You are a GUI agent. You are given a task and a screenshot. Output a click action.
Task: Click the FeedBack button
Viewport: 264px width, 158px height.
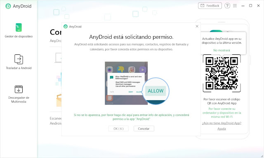[x=210, y=6]
